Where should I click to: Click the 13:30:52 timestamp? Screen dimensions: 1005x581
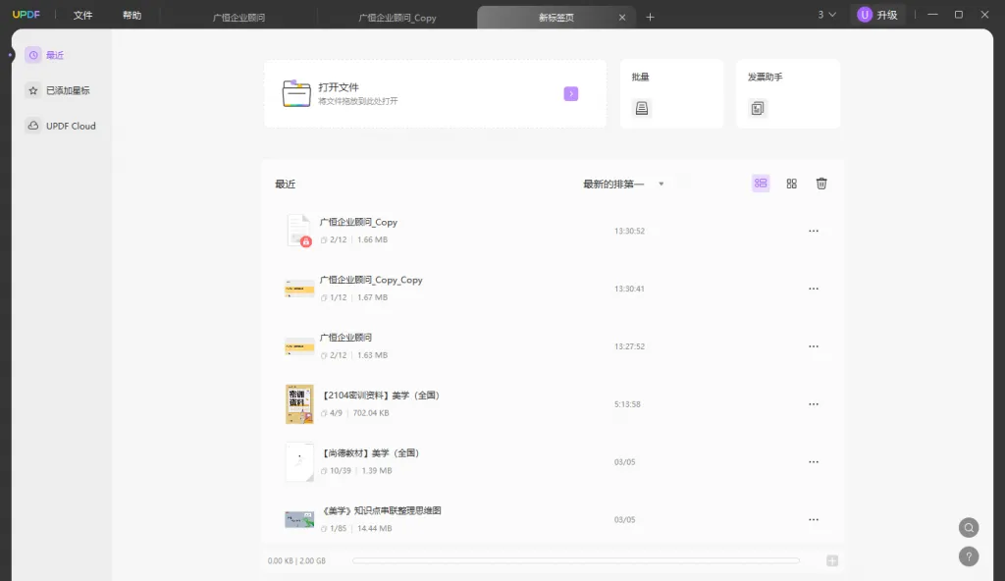pos(629,231)
